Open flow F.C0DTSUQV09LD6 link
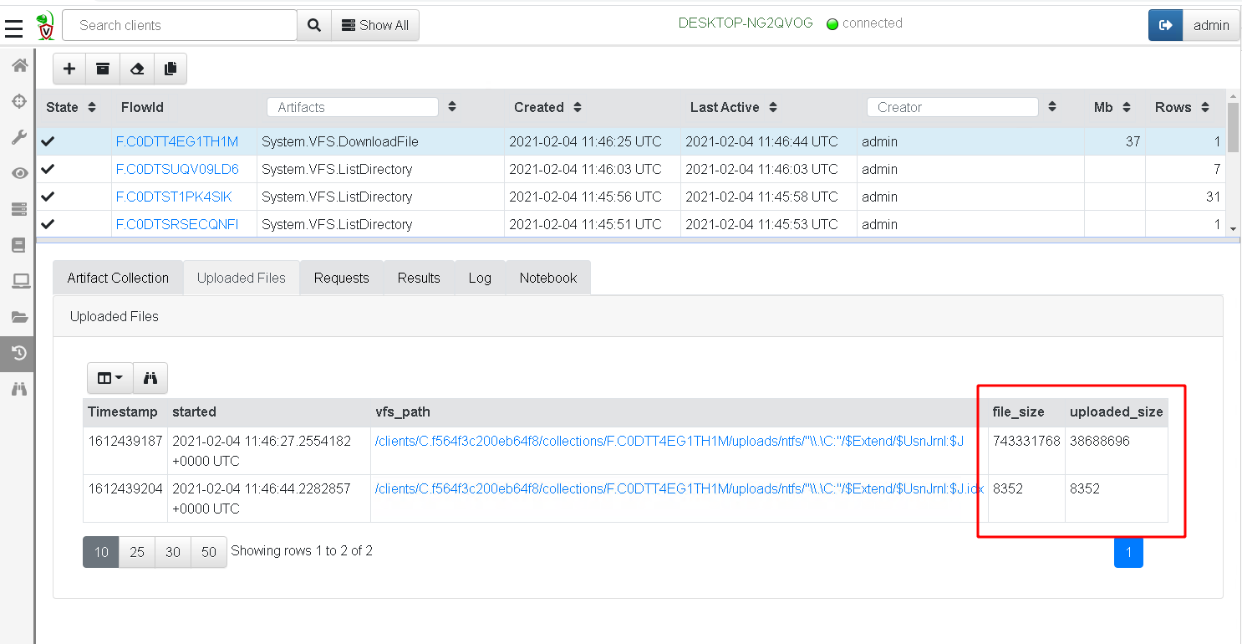Image resolution: width=1242 pixels, height=644 pixels. [x=177, y=169]
